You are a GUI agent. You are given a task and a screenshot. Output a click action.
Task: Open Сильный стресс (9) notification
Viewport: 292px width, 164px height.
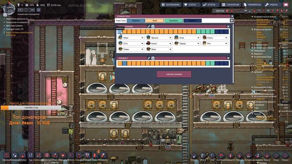15,29
